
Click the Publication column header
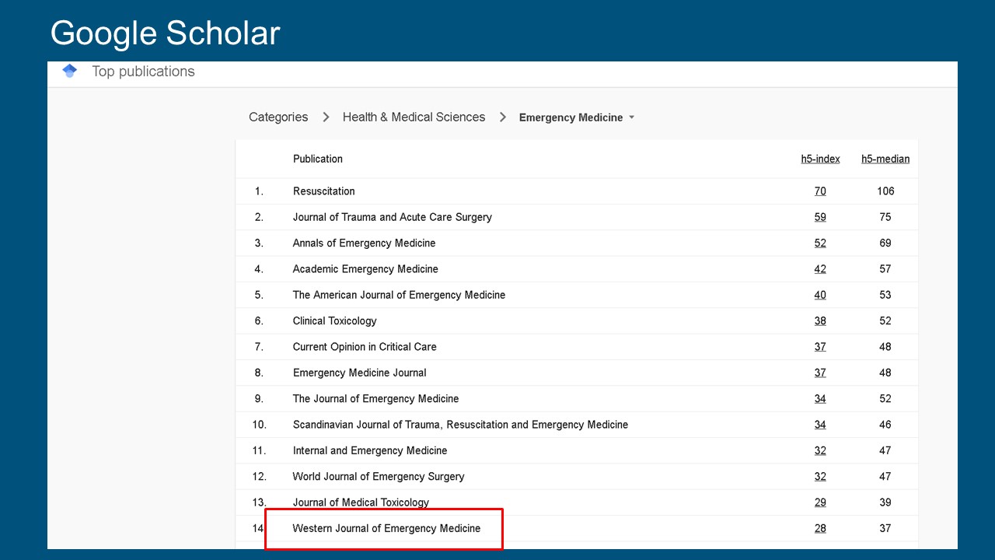click(318, 159)
